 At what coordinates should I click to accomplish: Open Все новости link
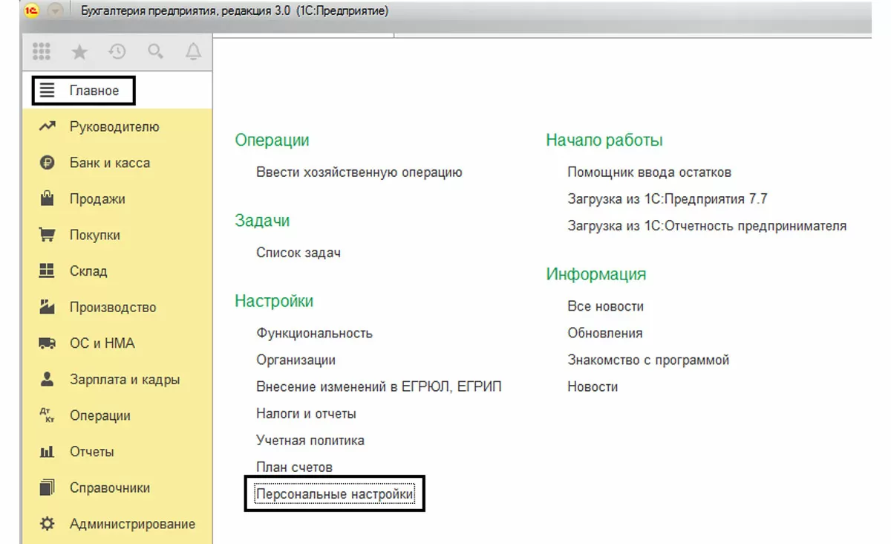point(605,306)
